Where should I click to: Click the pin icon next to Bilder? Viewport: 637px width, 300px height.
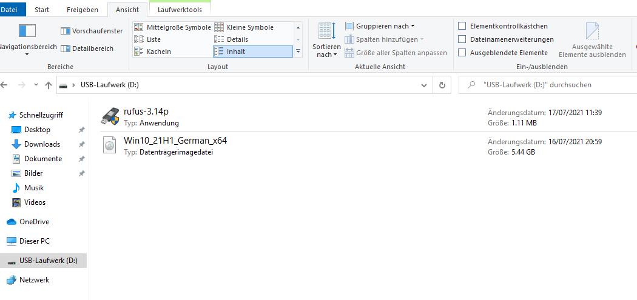[82, 173]
